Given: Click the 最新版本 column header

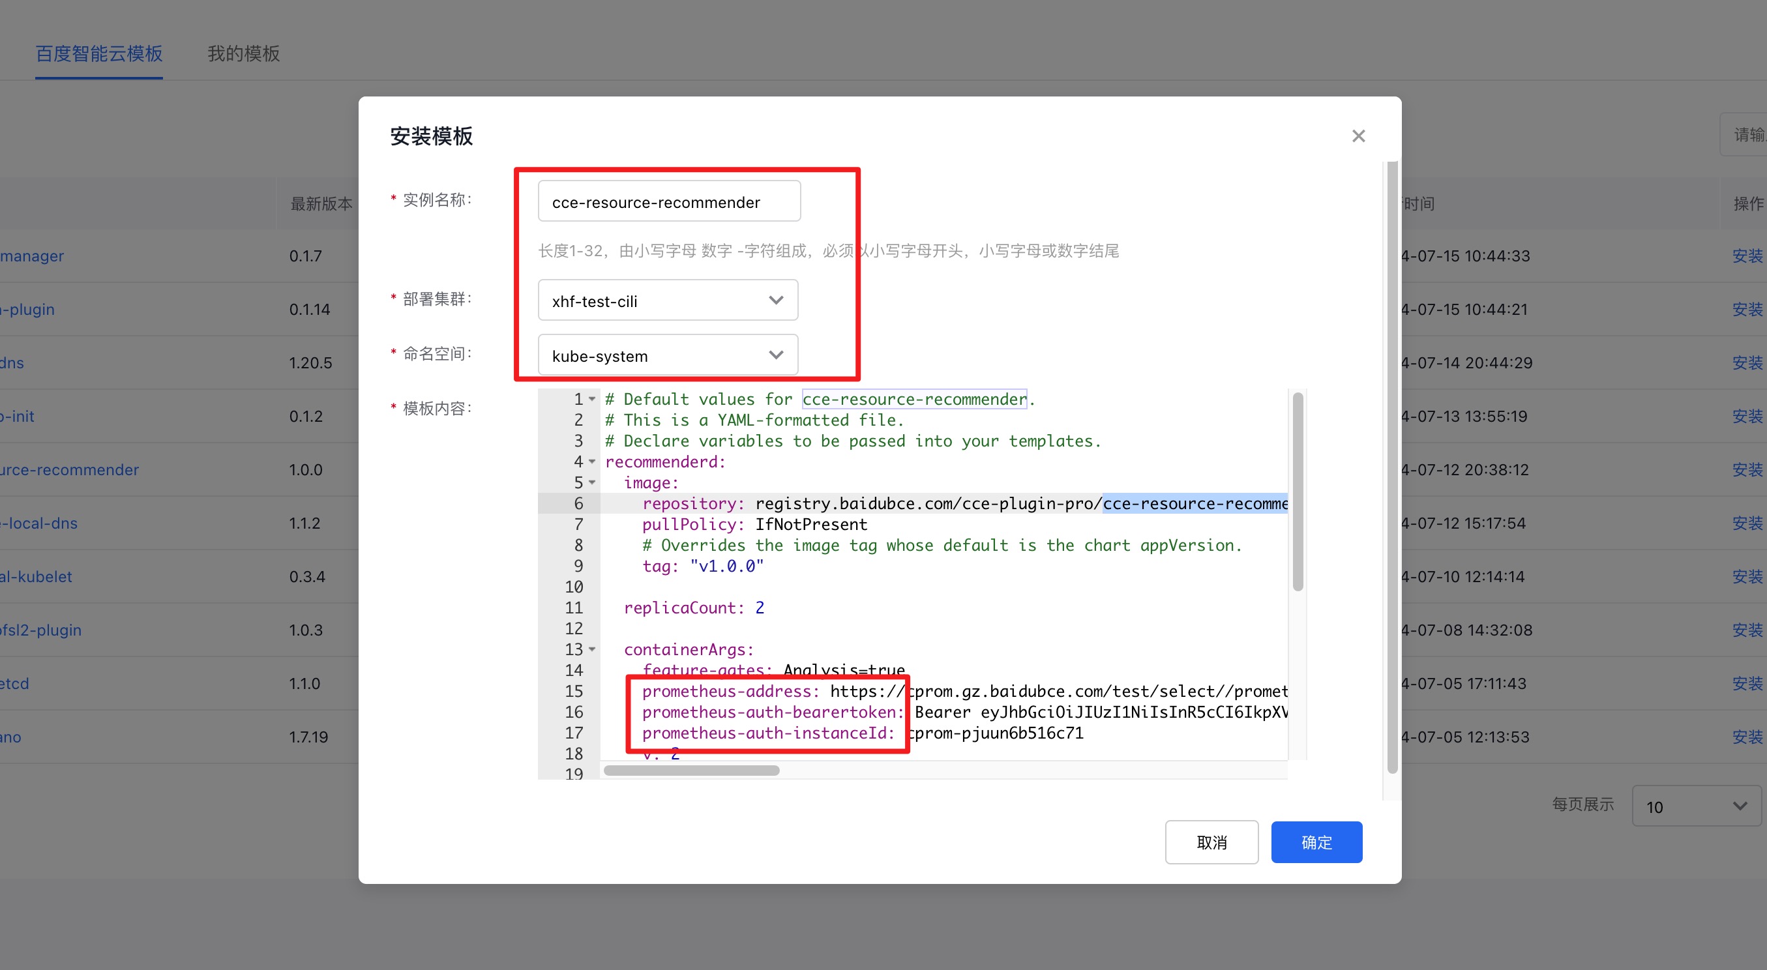Looking at the screenshot, I should coord(321,204).
